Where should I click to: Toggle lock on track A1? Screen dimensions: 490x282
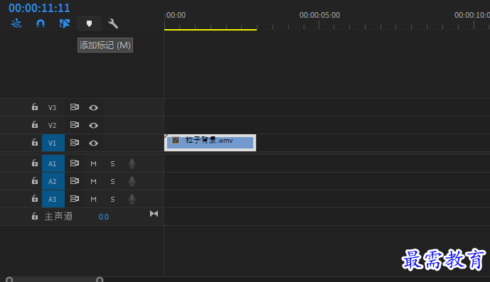pos(35,163)
